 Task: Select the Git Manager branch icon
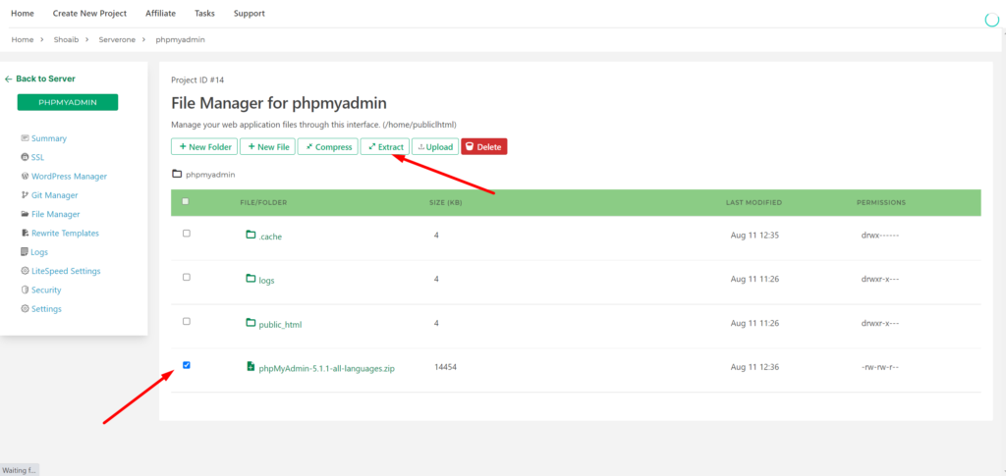(x=25, y=194)
